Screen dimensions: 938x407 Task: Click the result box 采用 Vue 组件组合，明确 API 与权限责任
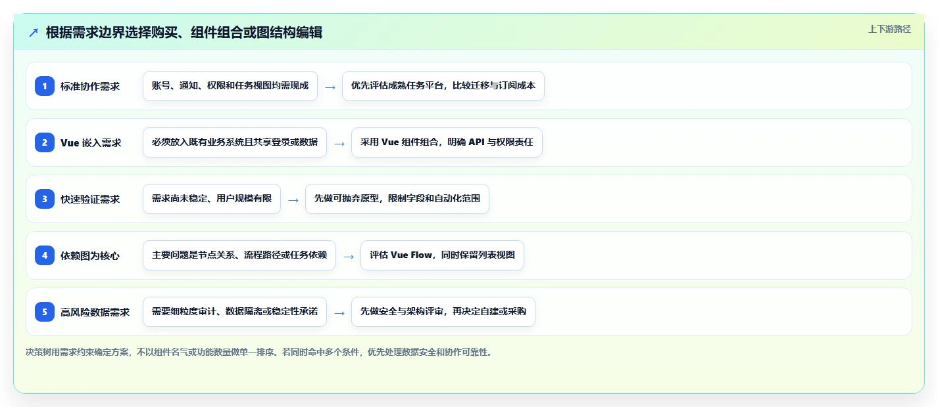click(x=447, y=142)
